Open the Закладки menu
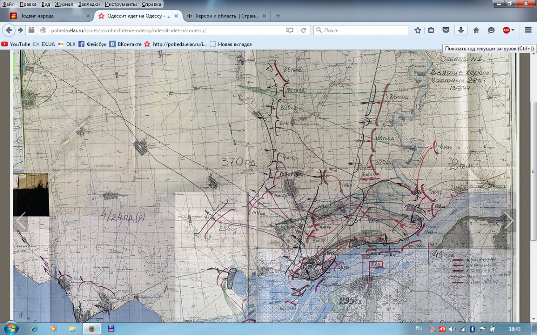 [89, 4]
